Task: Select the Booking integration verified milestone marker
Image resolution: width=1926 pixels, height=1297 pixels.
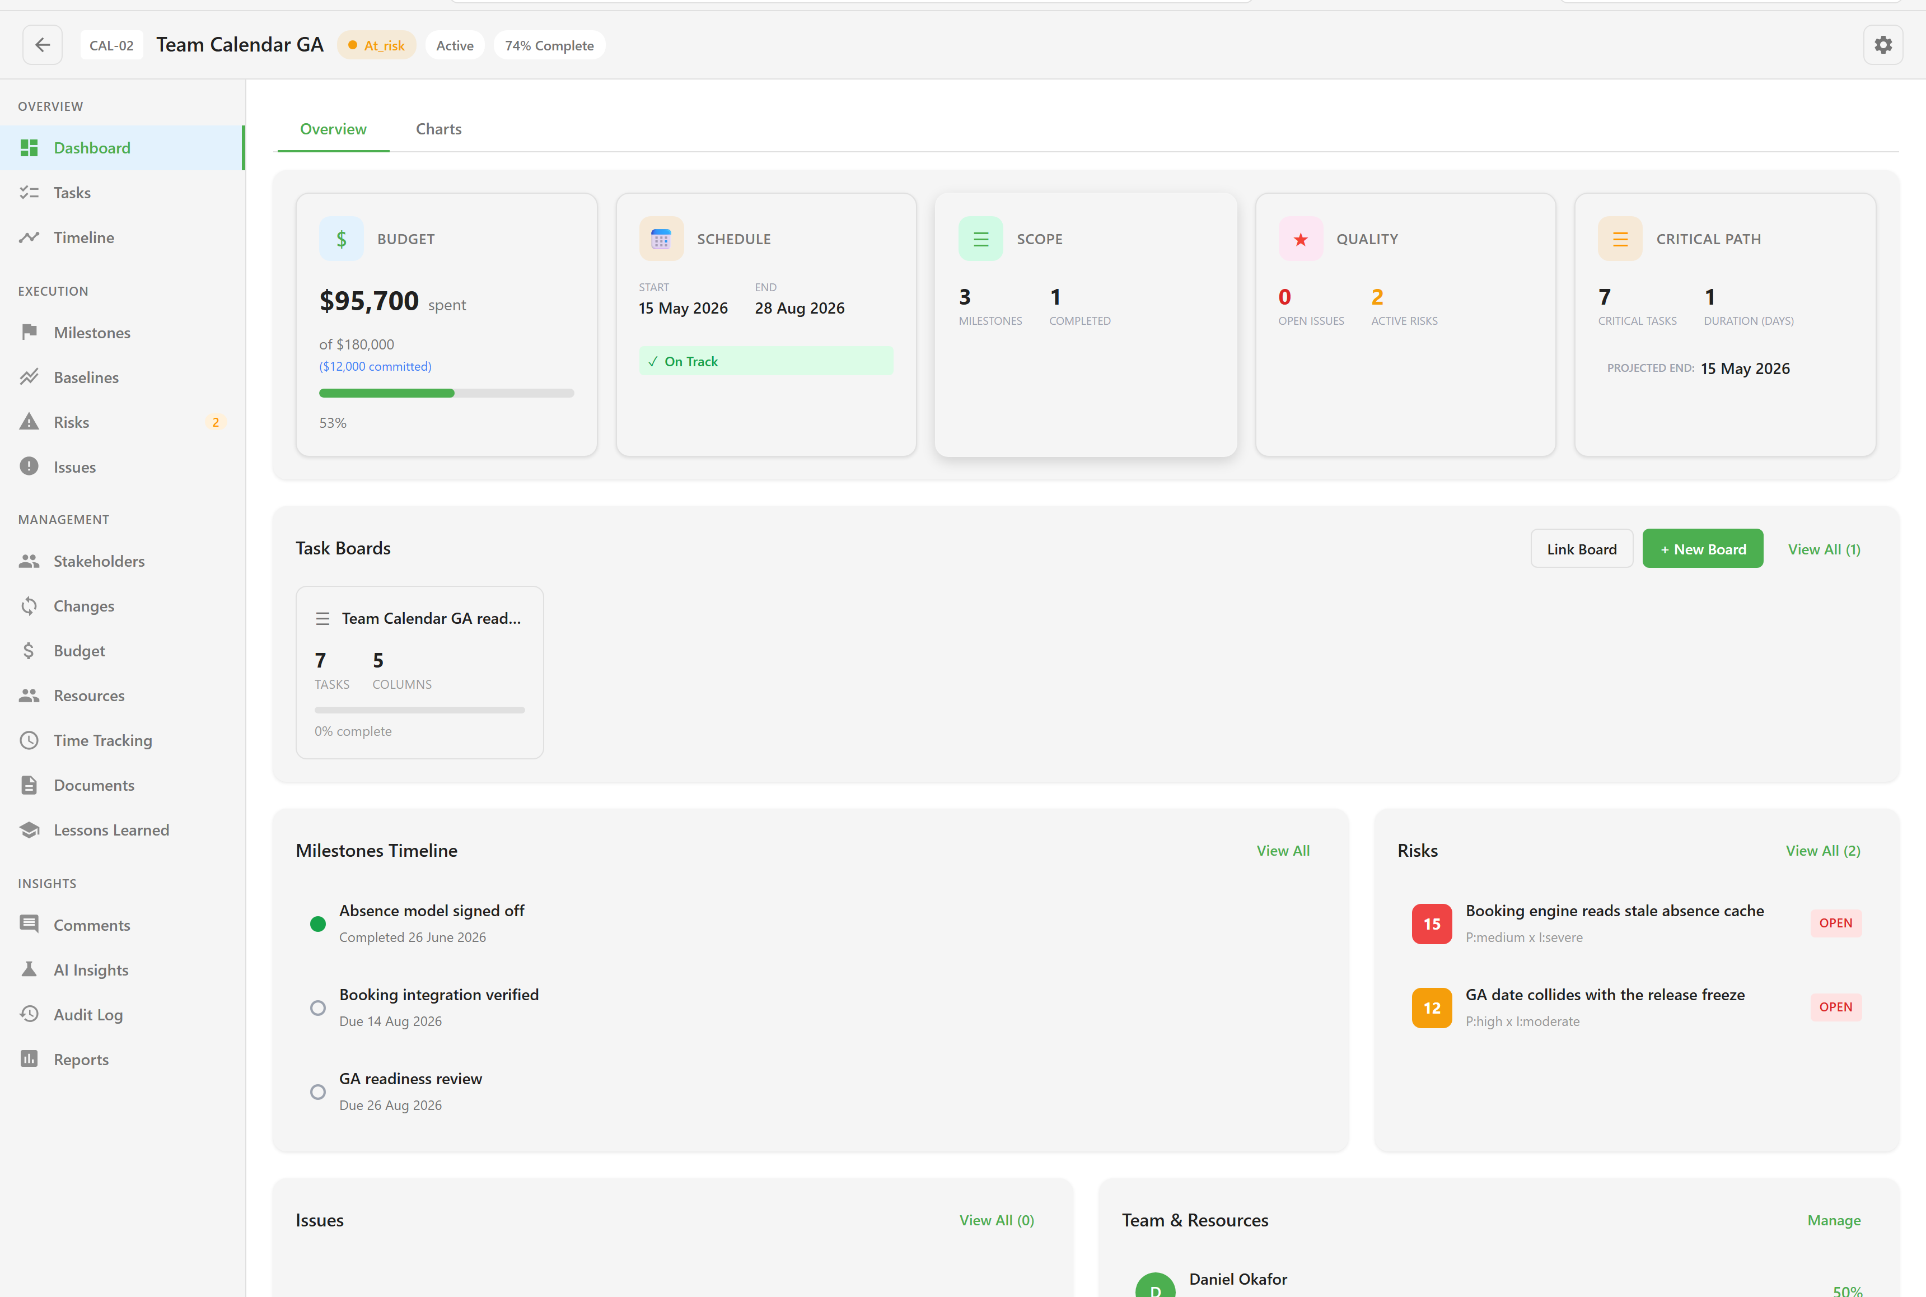Action: (317, 1007)
